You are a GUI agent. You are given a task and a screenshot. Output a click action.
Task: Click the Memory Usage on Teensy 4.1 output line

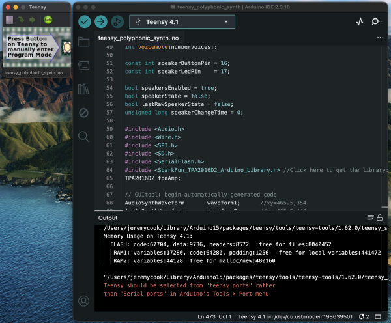pyautogui.click(x=148, y=236)
